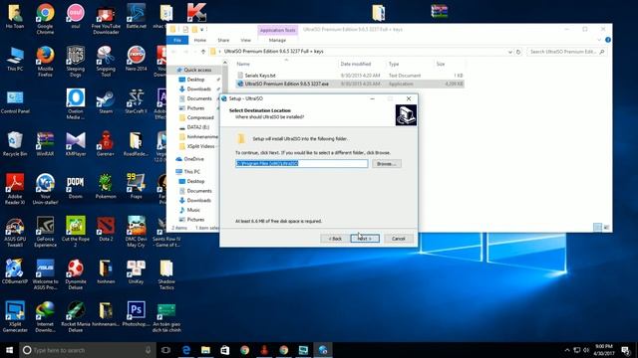This screenshot has width=638, height=358.
Task: Open Downloads under Quick access
Action: pos(198,89)
